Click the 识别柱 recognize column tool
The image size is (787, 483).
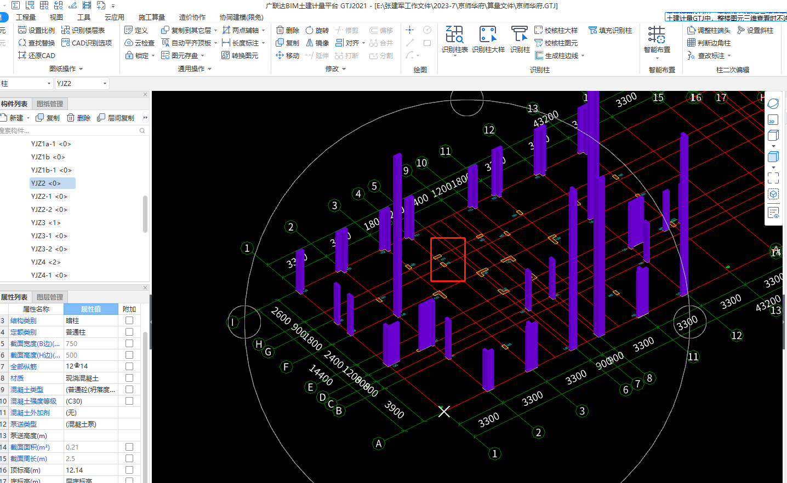[x=520, y=39]
